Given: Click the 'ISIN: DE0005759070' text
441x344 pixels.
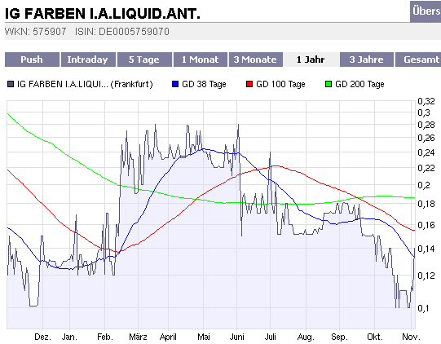Looking at the screenshot, I should click(x=122, y=32).
